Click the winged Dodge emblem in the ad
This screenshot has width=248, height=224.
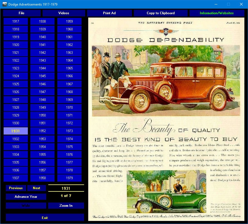[166, 31]
